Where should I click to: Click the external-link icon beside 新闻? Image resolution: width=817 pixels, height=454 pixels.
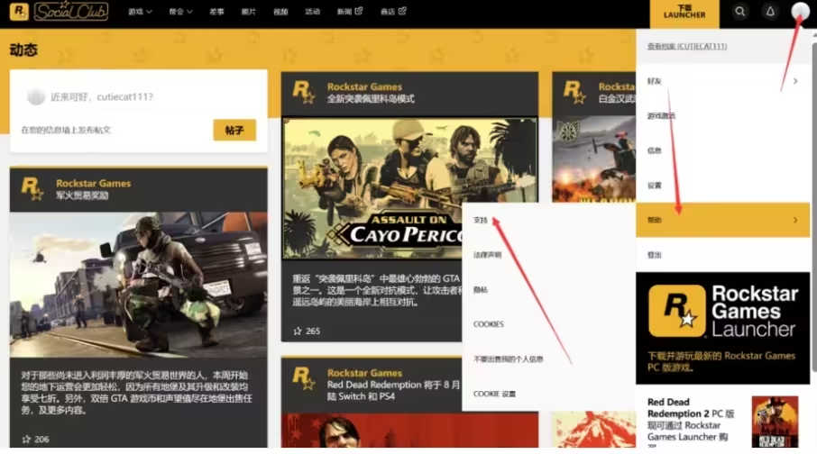pyautogui.click(x=359, y=11)
